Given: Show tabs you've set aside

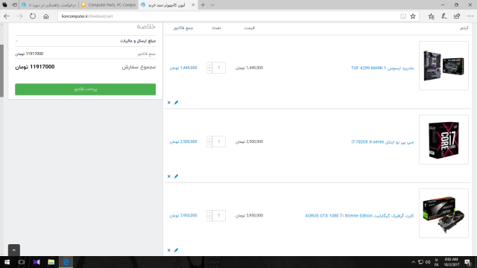Looking at the screenshot, I should point(4,5).
